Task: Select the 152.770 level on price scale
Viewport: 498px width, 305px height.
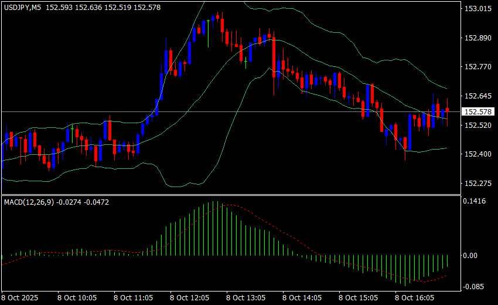Action: (477, 67)
